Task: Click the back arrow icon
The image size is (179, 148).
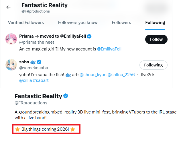Action: [x=8, y=7]
